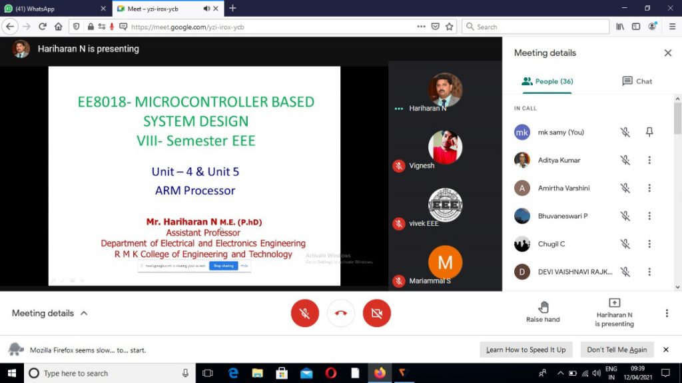Open more options for Amirtha Varshini
The width and height of the screenshot is (682, 383).
pos(649,188)
